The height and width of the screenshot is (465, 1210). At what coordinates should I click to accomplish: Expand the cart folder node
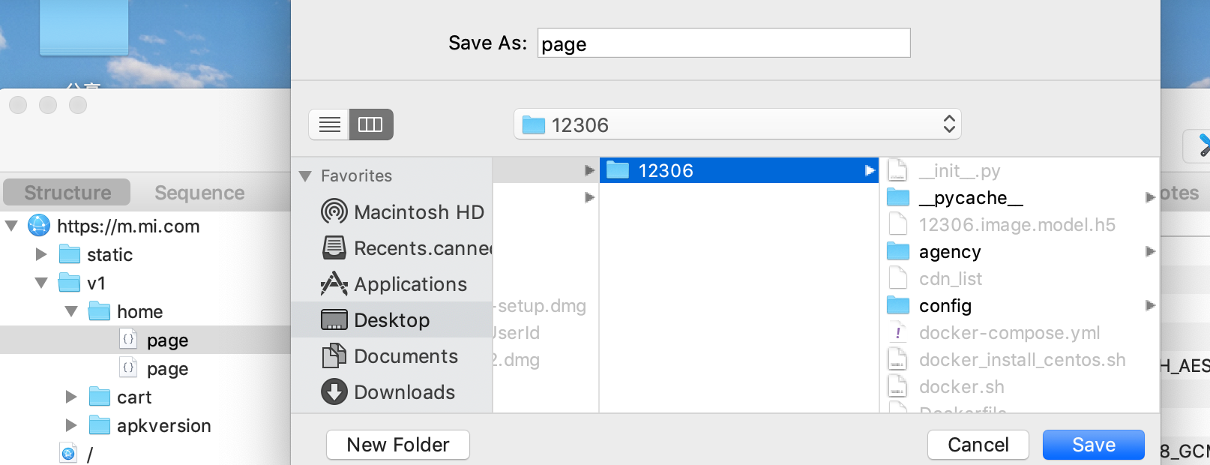(x=71, y=397)
